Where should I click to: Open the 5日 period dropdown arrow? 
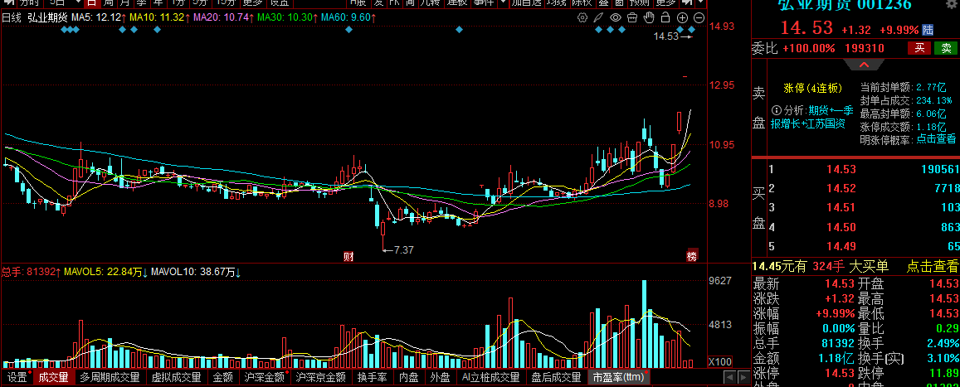click(78, 2)
